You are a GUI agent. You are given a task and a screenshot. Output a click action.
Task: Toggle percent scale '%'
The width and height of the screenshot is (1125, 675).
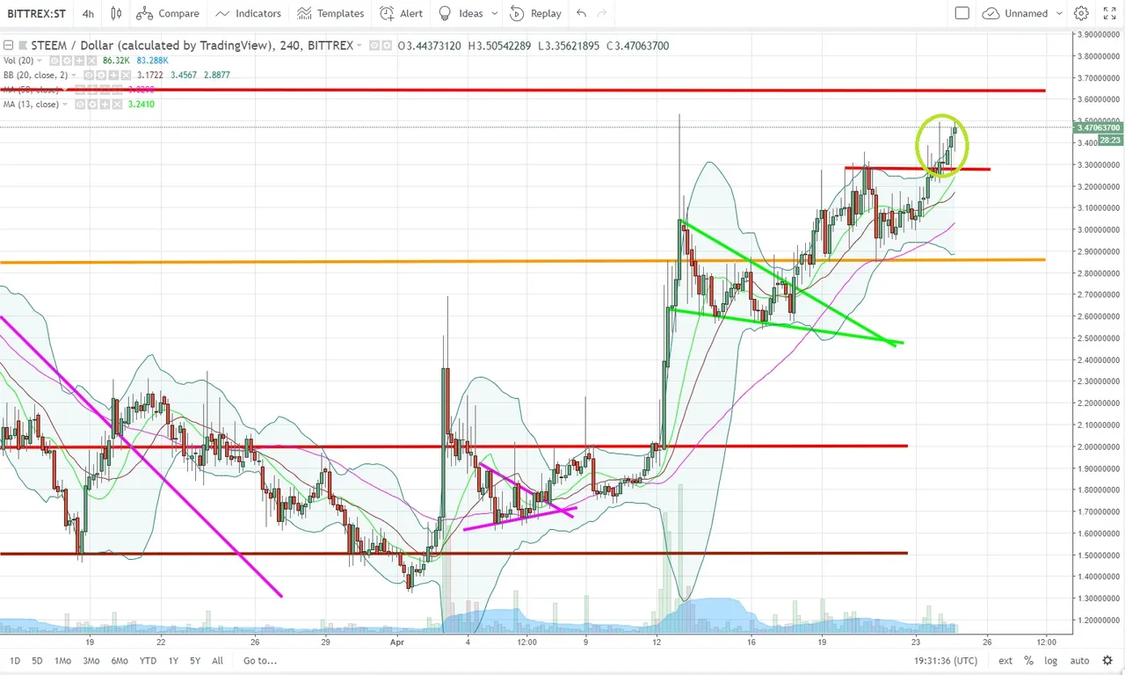click(x=1028, y=660)
